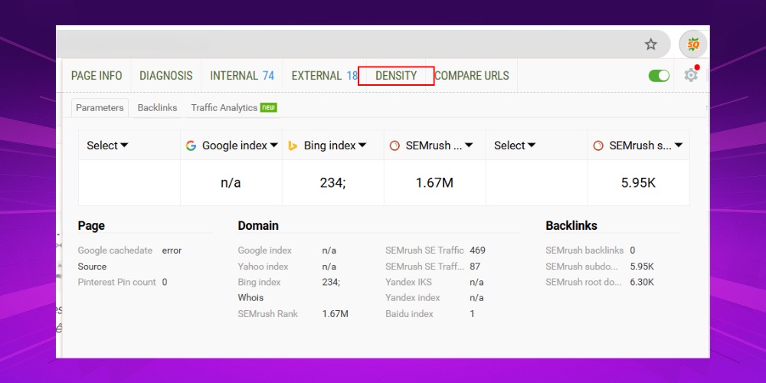Click the 6.30K backlinks value
This screenshot has width=766, height=383.
click(642, 282)
